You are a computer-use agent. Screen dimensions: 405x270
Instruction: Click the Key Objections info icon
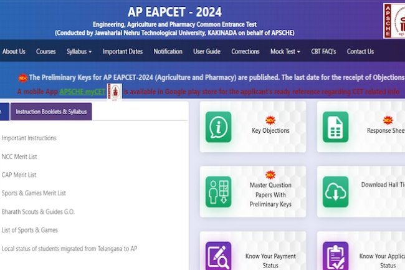point(218,127)
